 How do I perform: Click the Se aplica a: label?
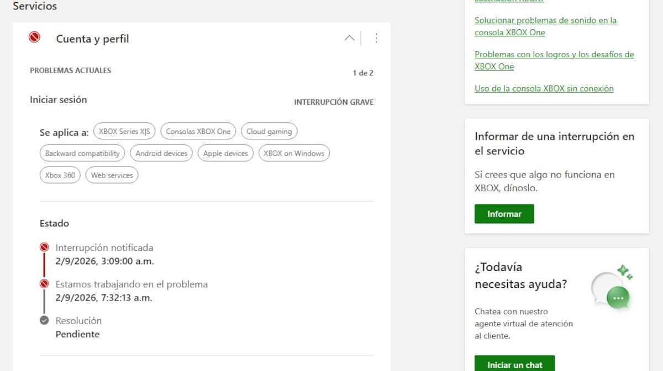(64, 133)
